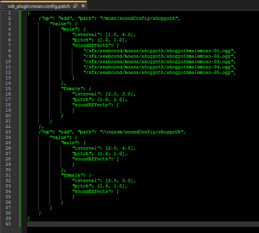Viewport: 259px width, 233px height.
Task: Click the opening bracket on line 1
Action: (29, 13)
